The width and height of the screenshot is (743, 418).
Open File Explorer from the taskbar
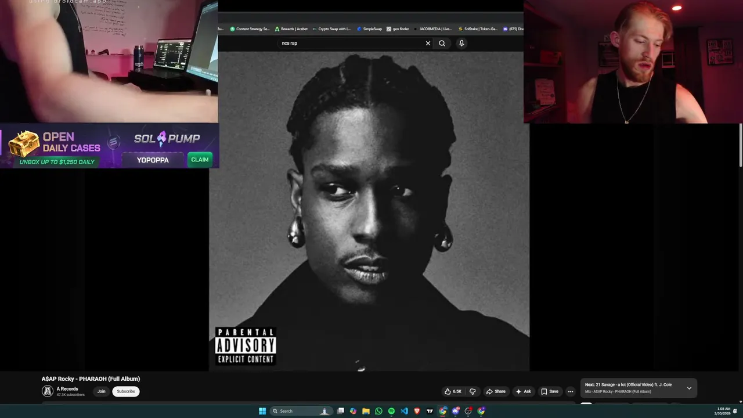point(366,411)
